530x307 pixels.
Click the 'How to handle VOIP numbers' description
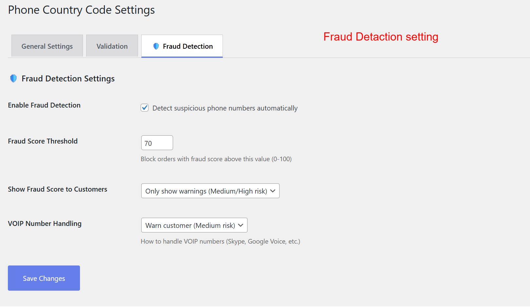click(x=220, y=241)
